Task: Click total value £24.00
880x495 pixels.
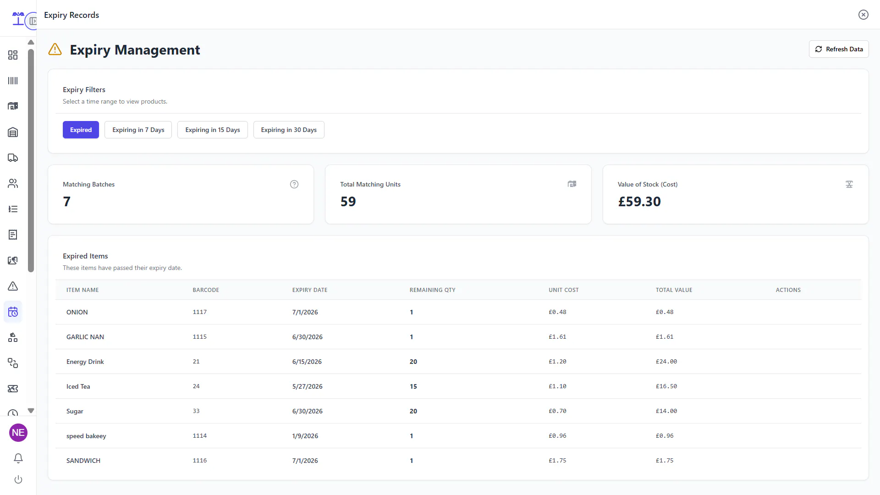Action: pyautogui.click(x=666, y=362)
